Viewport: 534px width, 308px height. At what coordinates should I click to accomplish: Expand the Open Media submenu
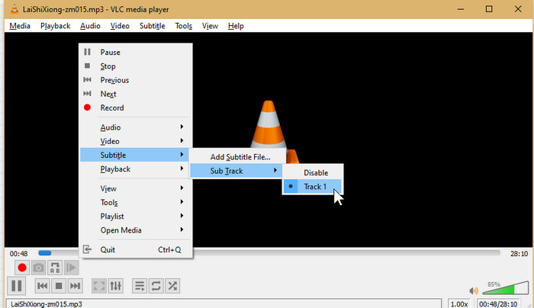tap(136, 230)
